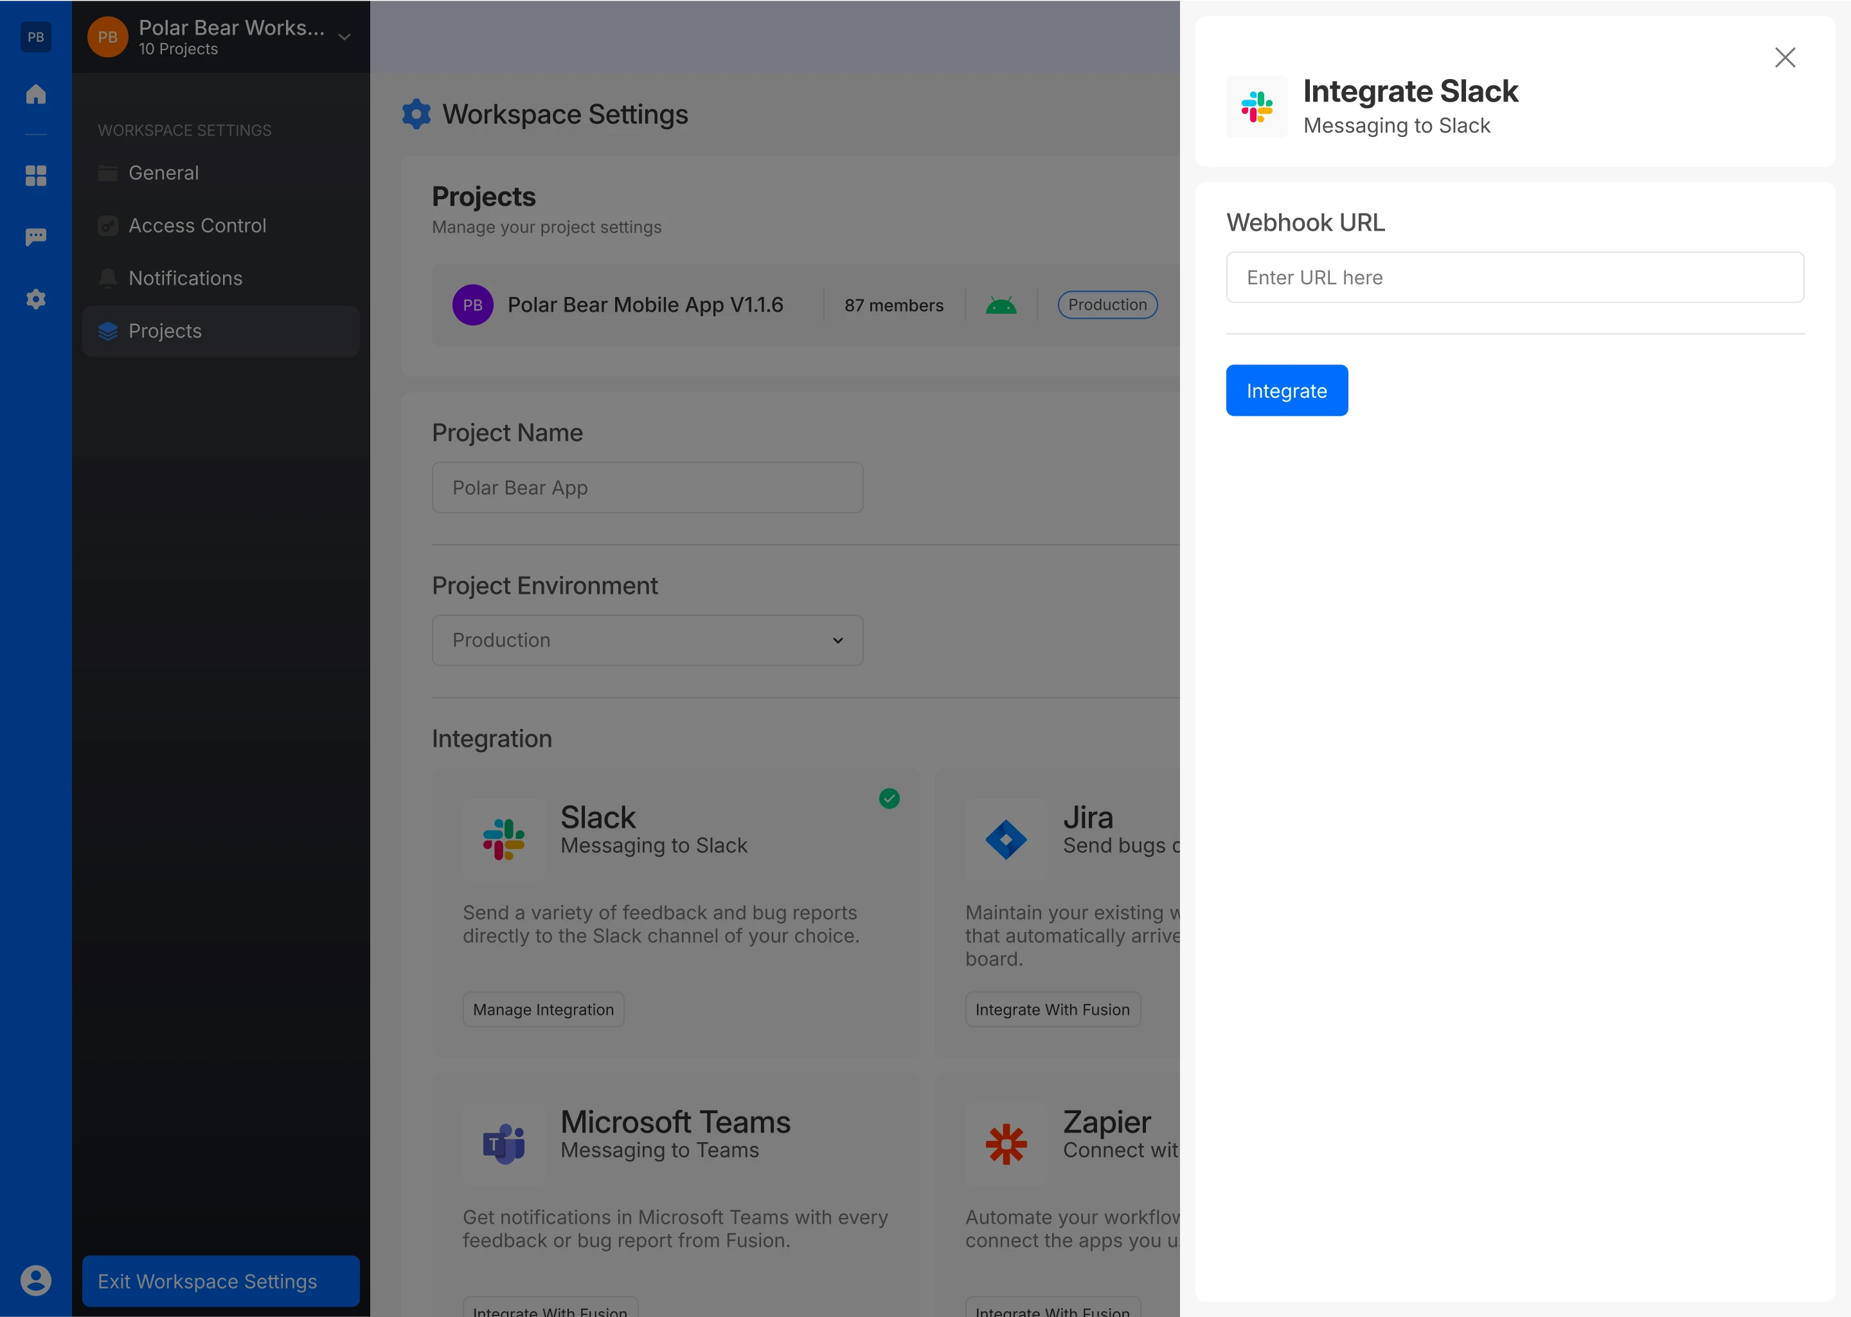Click the orange PB workspace avatar
Screen dimensions: 1851x1317
pos(108,37)
